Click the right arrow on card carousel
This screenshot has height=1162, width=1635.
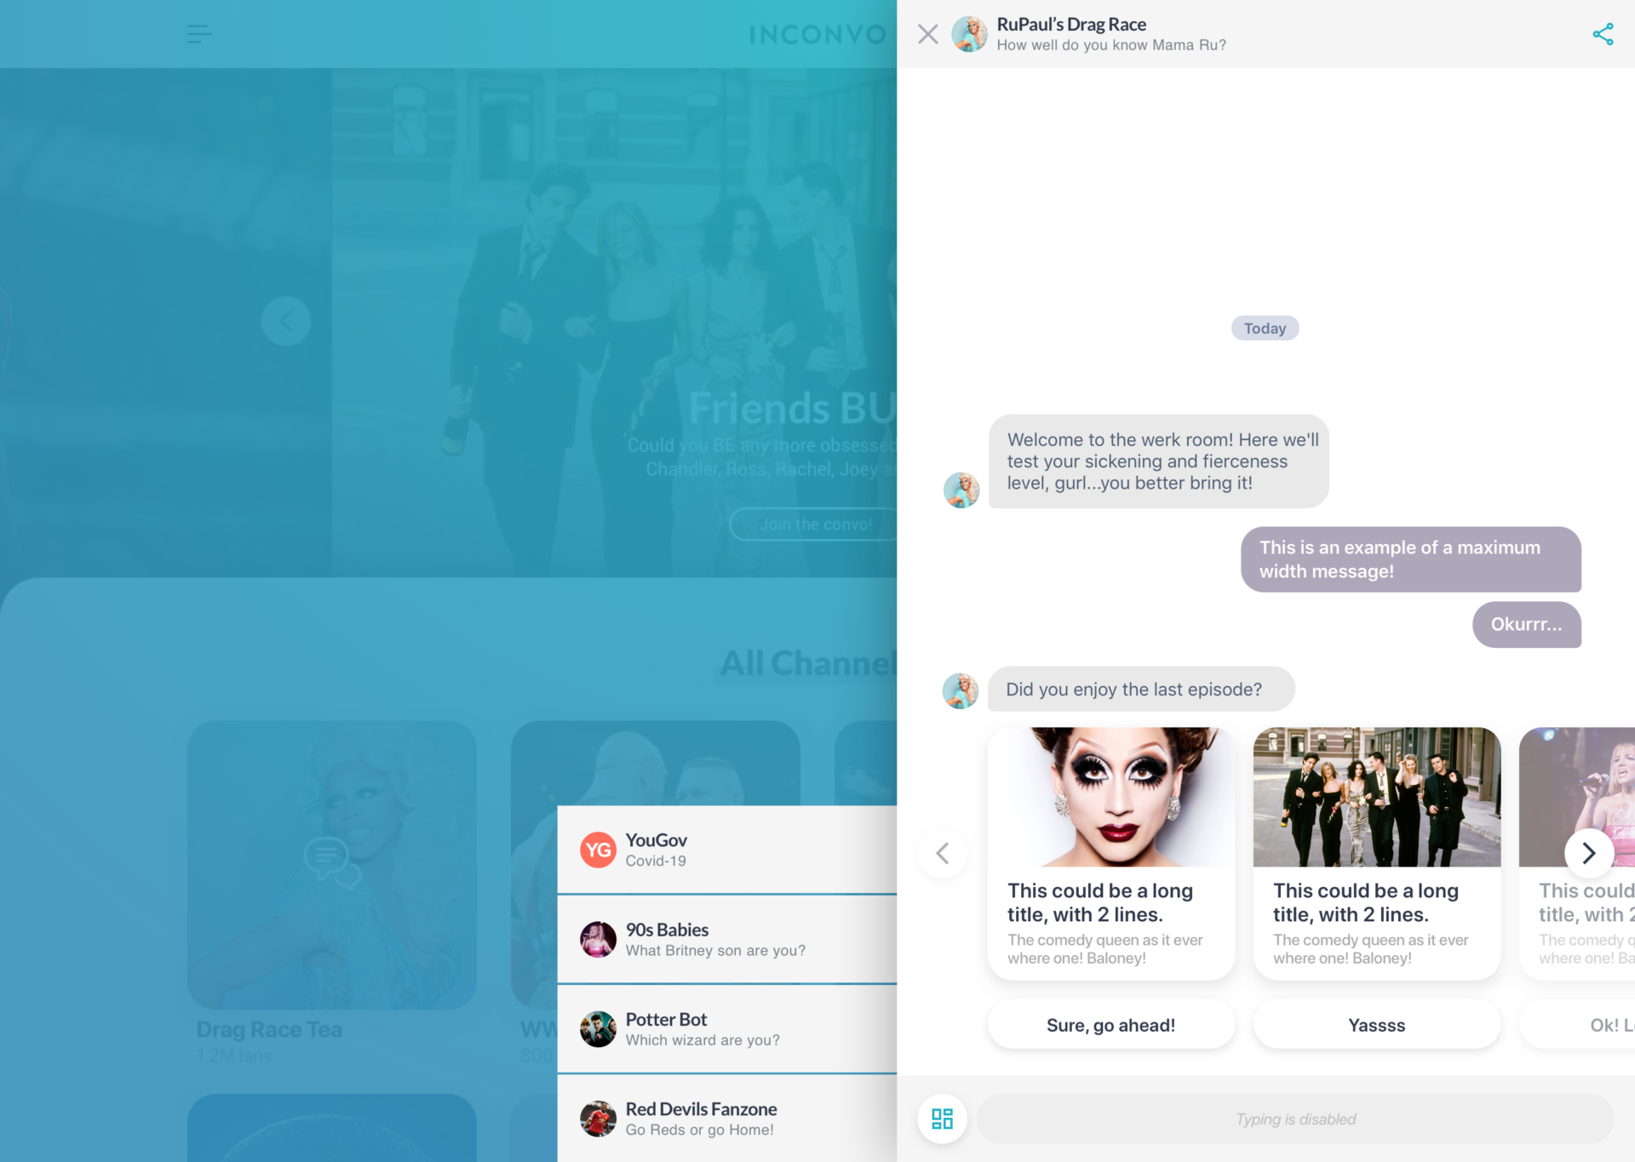coord(1587,853)
